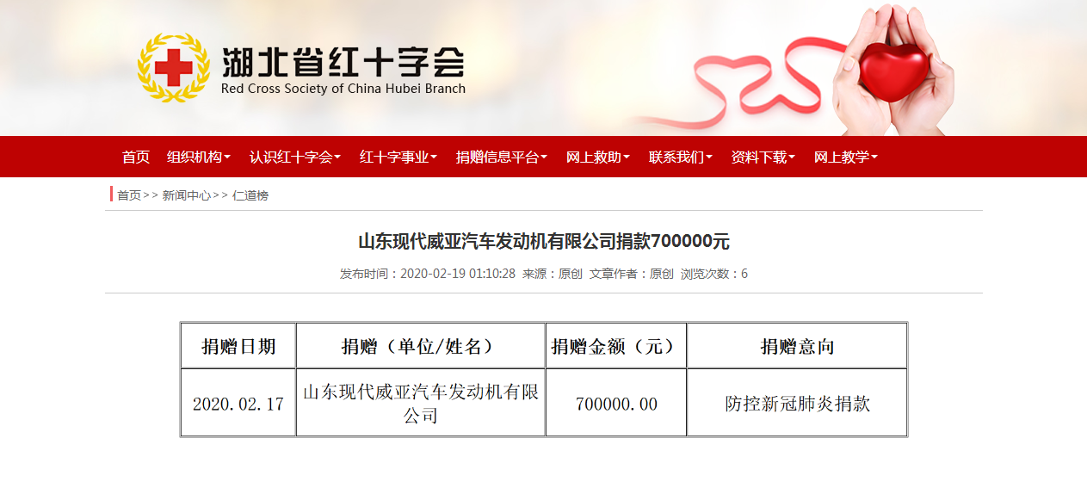Click the 捐赠（单位/姓名） table header
1087x494 pixels.
[421, 346]
